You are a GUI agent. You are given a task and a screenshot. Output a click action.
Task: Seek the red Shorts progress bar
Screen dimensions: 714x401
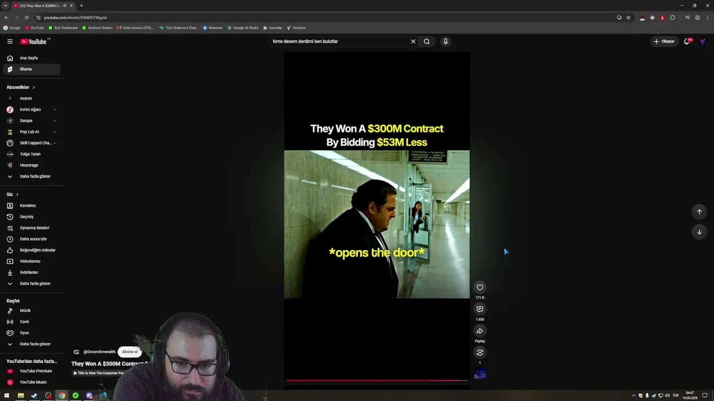[x=377, y=380]
